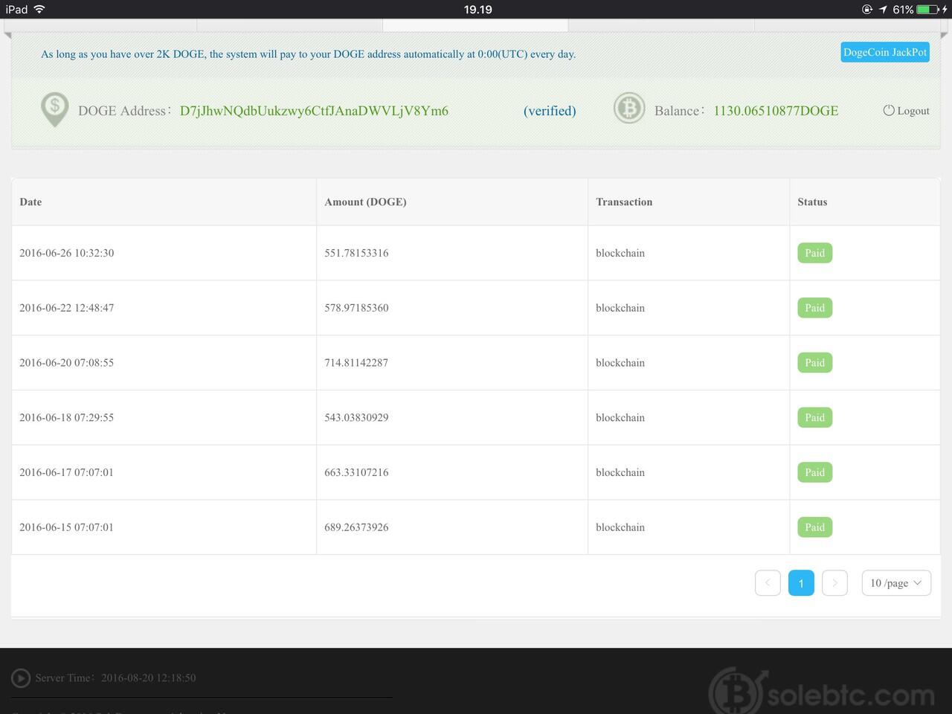
Task: Click amount 578.97185360
Action: 356,308
